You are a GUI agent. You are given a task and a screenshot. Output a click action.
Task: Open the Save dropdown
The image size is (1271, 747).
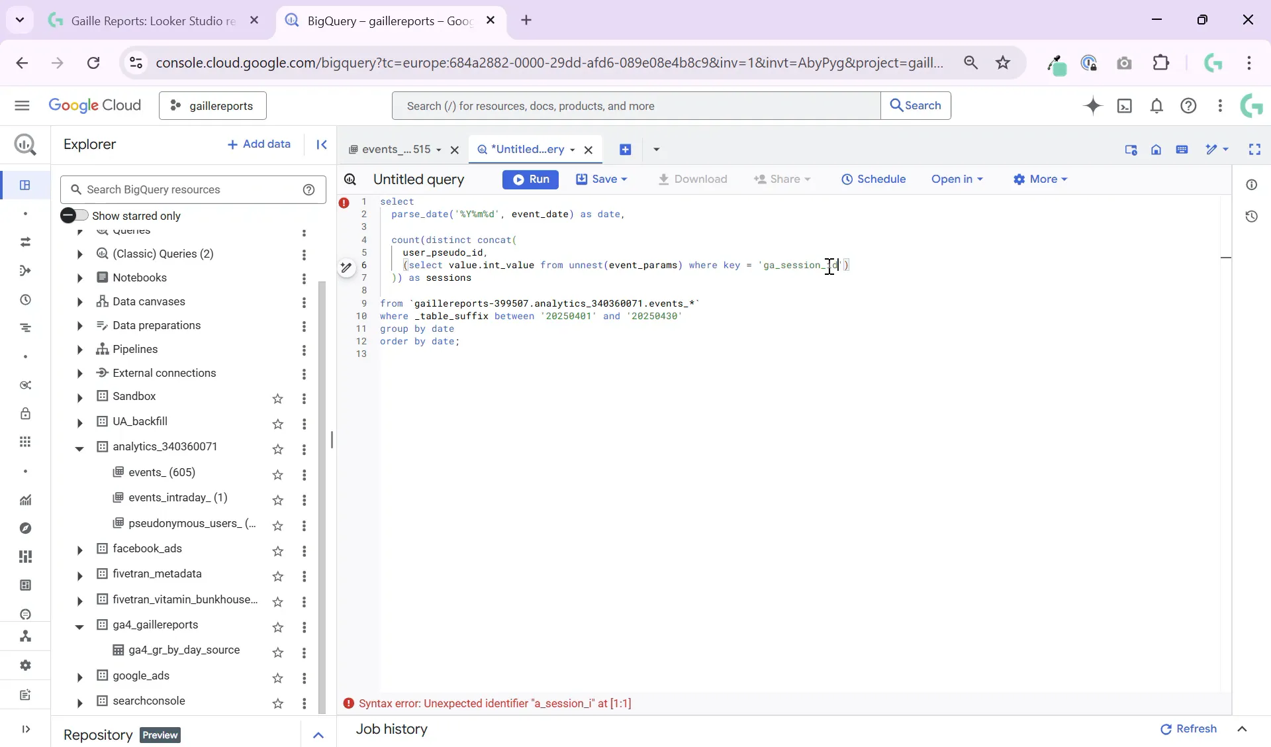pyautogui.click(x=601, y=179)
